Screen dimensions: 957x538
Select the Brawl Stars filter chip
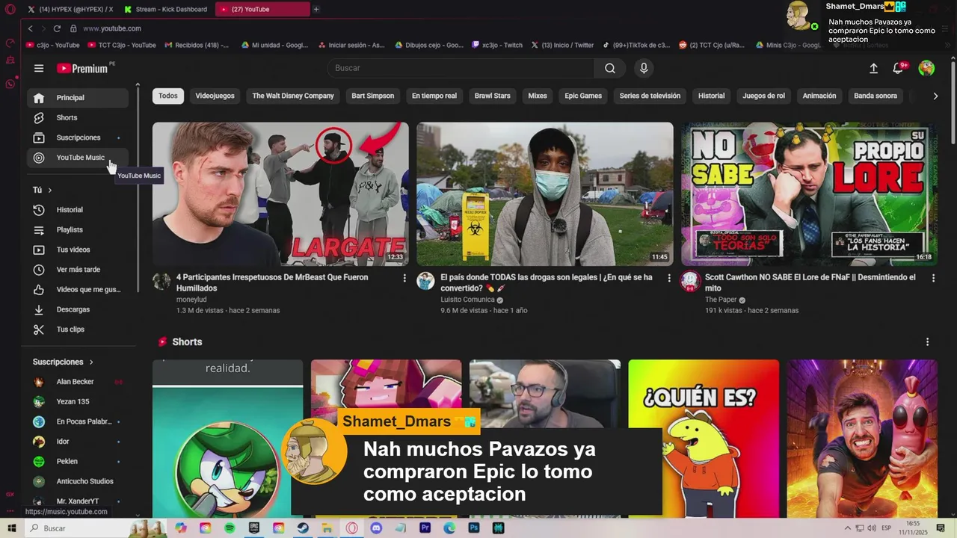coord(492,96)
